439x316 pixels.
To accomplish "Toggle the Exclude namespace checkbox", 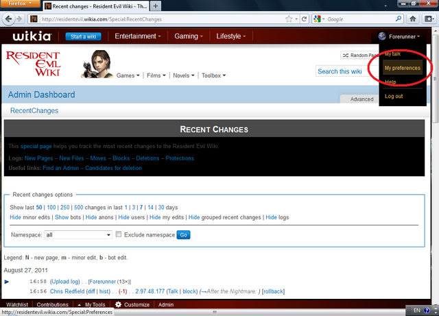I will 119,234.
